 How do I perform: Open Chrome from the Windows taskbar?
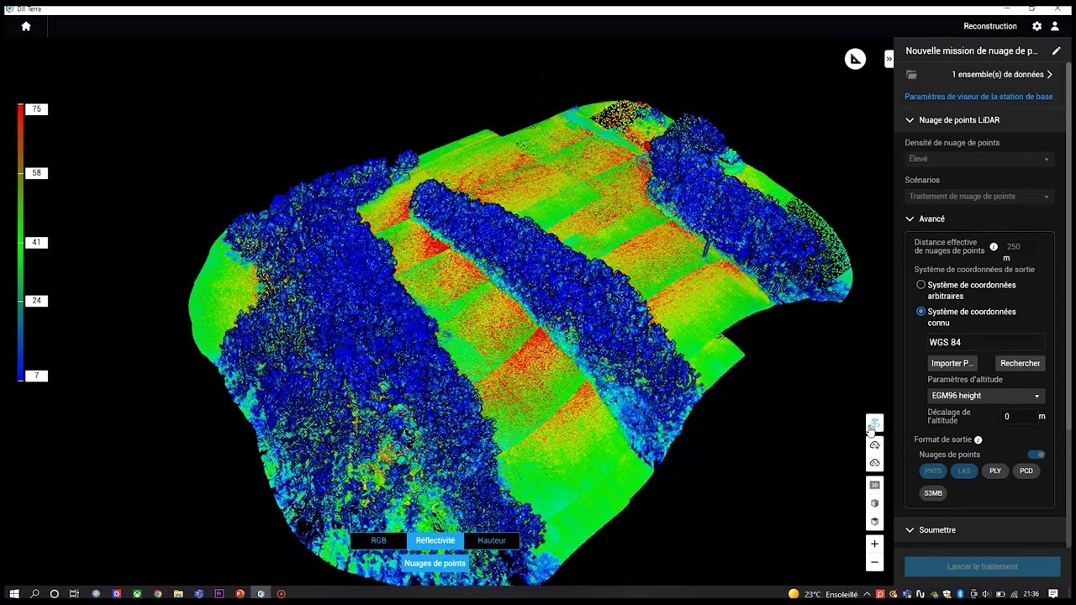(157, 594)
